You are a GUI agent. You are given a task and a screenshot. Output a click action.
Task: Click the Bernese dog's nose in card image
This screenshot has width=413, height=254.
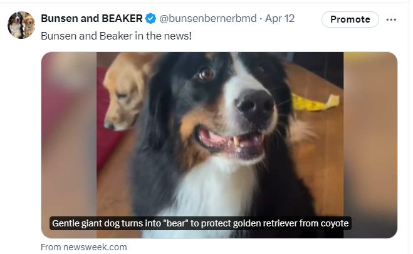255,106
